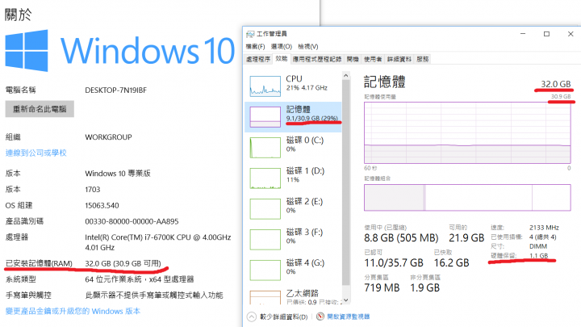
Task: Click paged pool value 719 MB
Action: 382,287
